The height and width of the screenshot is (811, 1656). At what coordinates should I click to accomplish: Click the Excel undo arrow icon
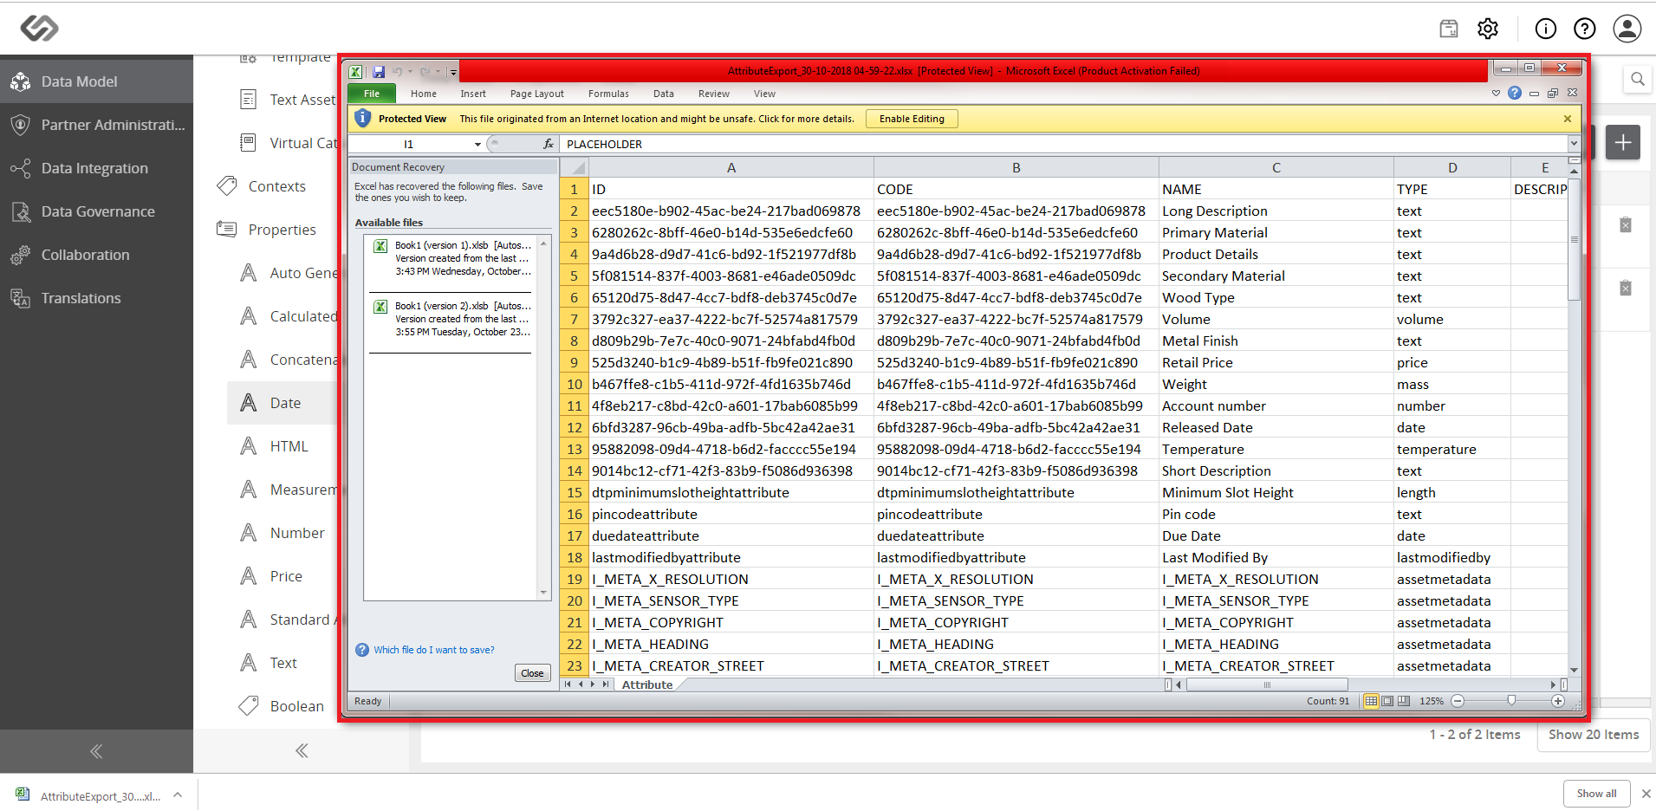397,71
